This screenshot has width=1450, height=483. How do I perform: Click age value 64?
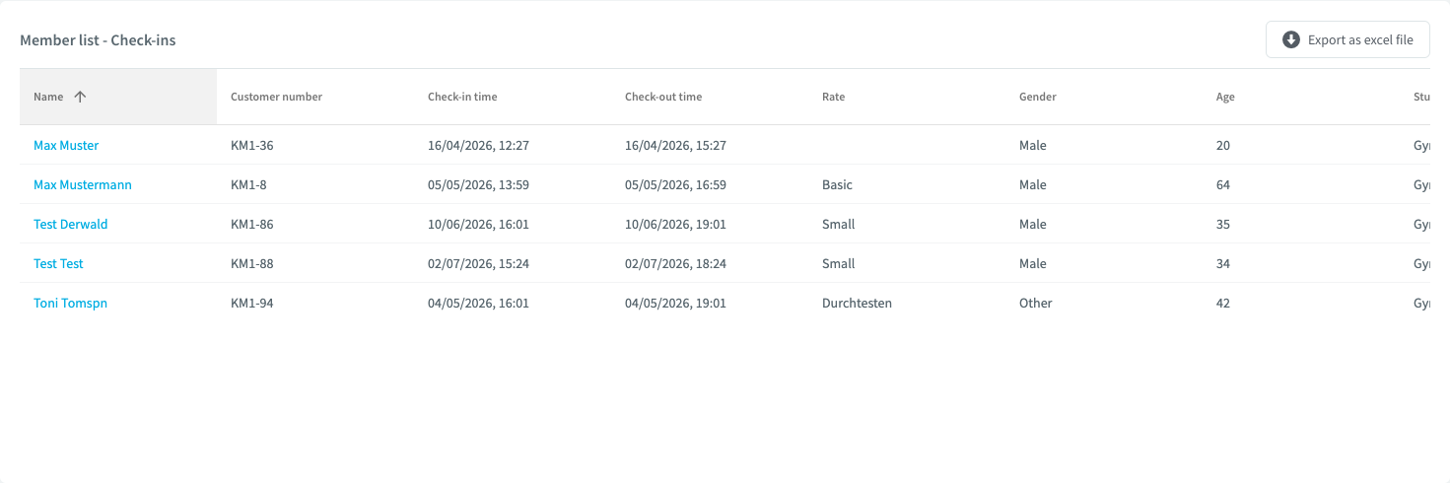[x=1223, y=184]
